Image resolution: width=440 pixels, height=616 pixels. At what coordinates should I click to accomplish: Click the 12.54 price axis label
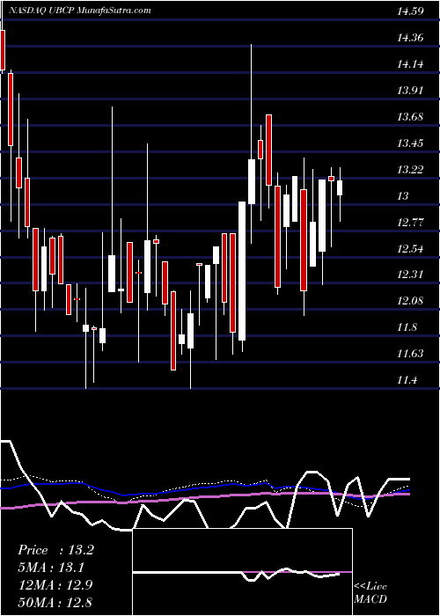[410, 249]
